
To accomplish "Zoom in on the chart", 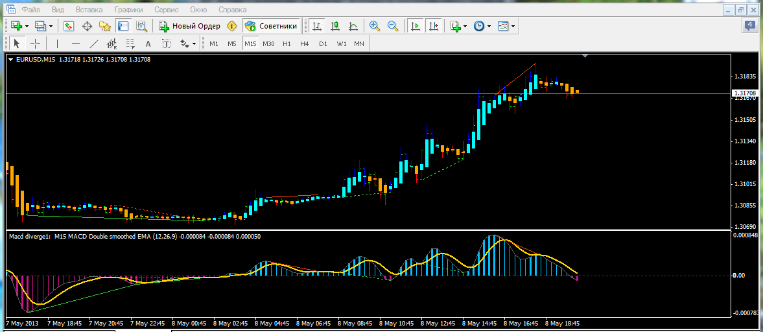I will tap(374, 26).
